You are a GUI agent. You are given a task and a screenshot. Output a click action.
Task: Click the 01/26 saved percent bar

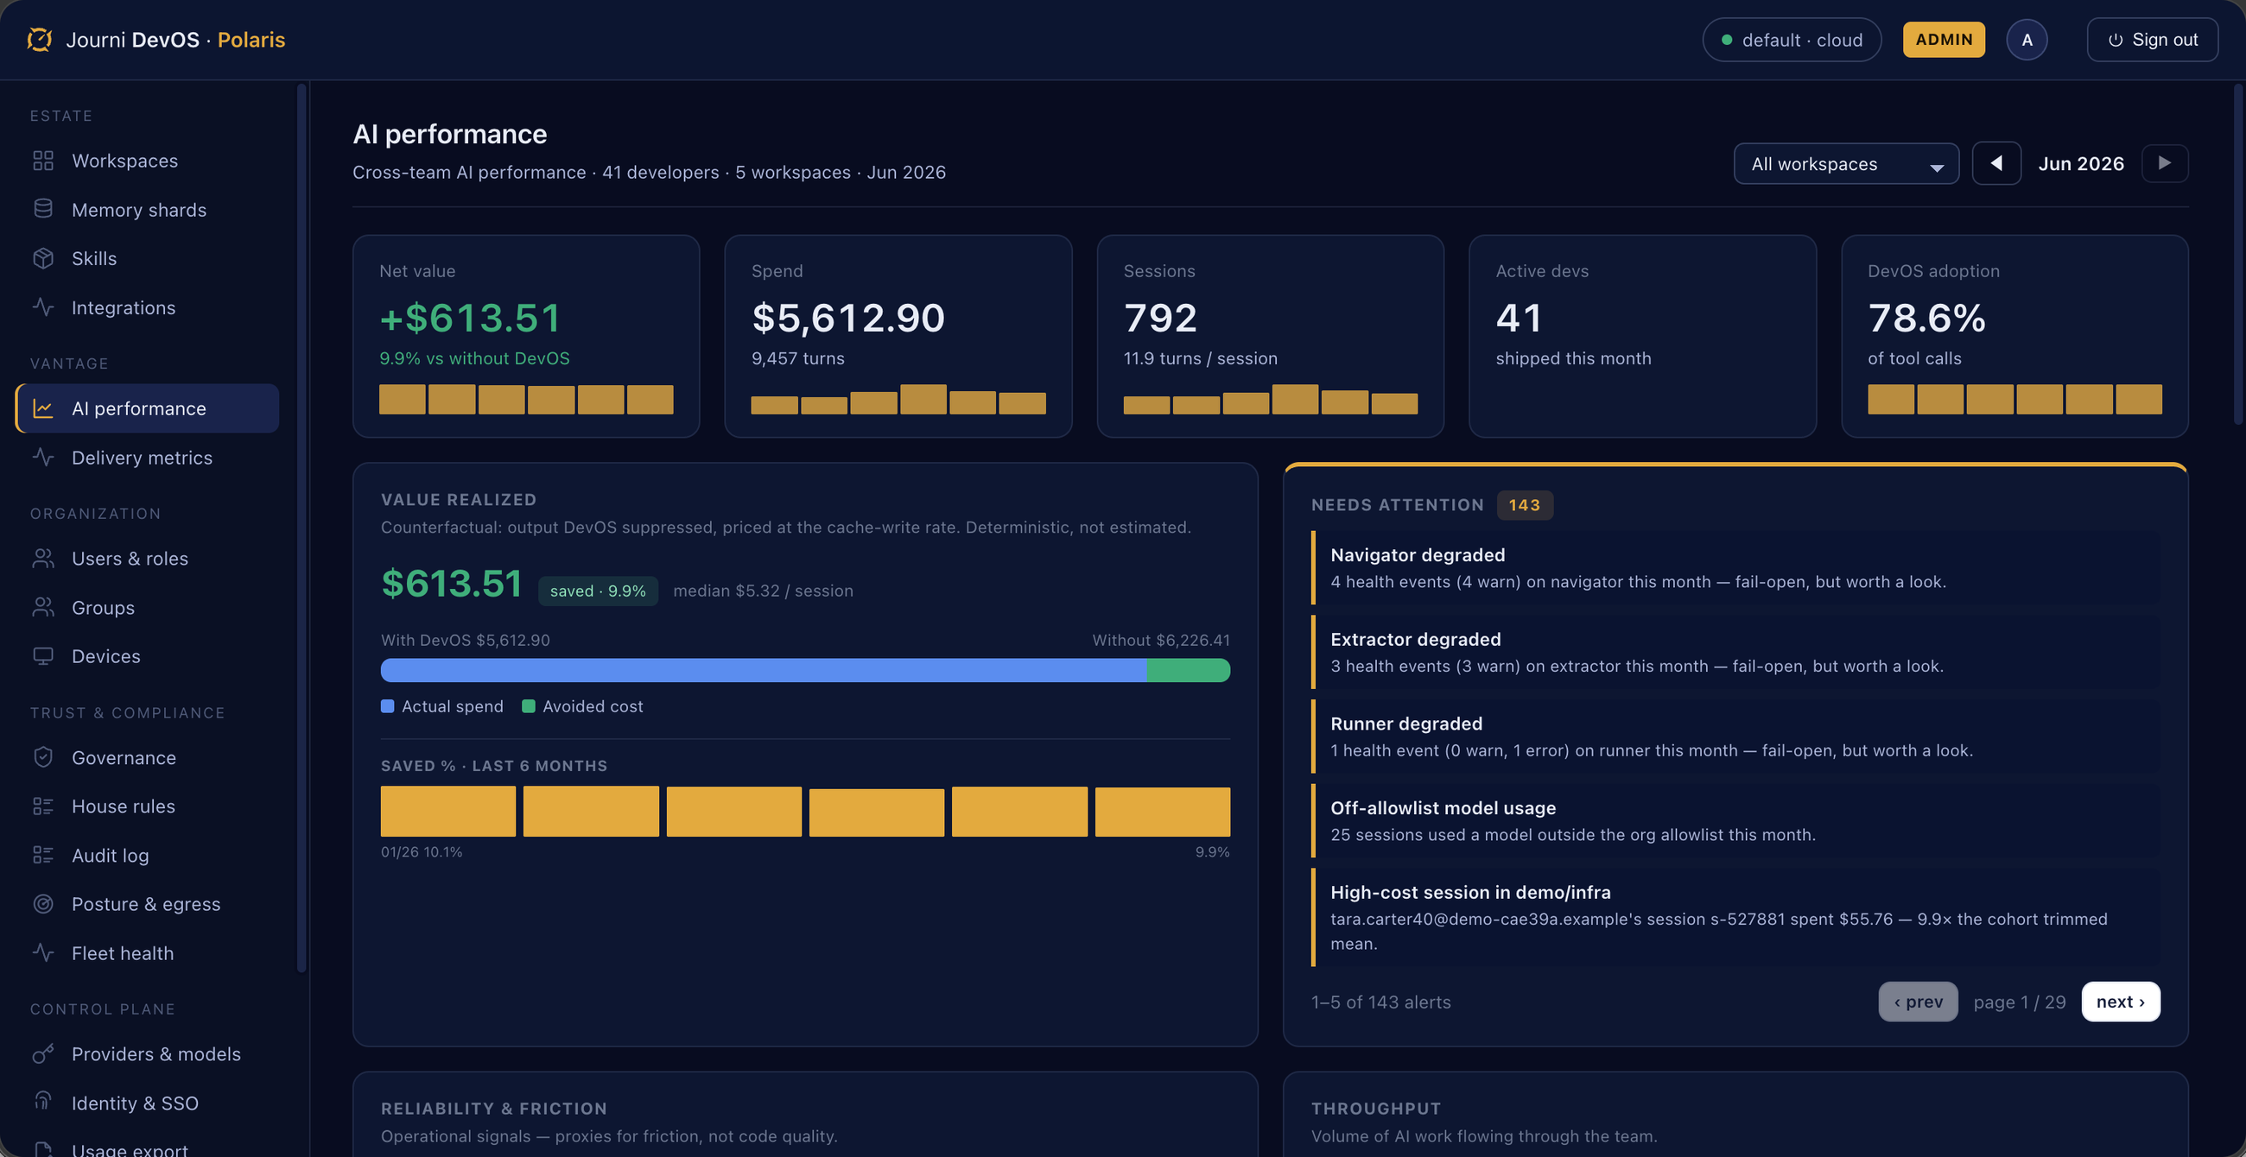448,811
